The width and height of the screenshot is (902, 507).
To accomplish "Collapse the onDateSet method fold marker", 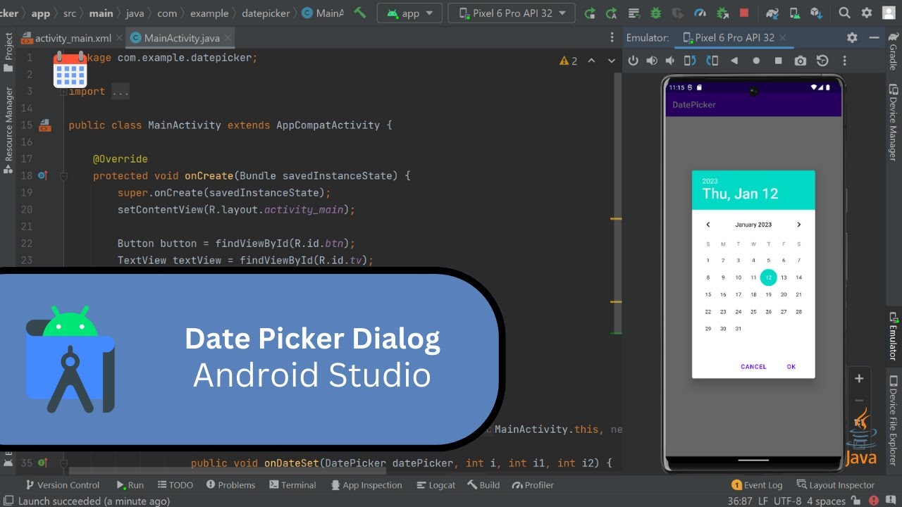I will click(x=63, y=463).
